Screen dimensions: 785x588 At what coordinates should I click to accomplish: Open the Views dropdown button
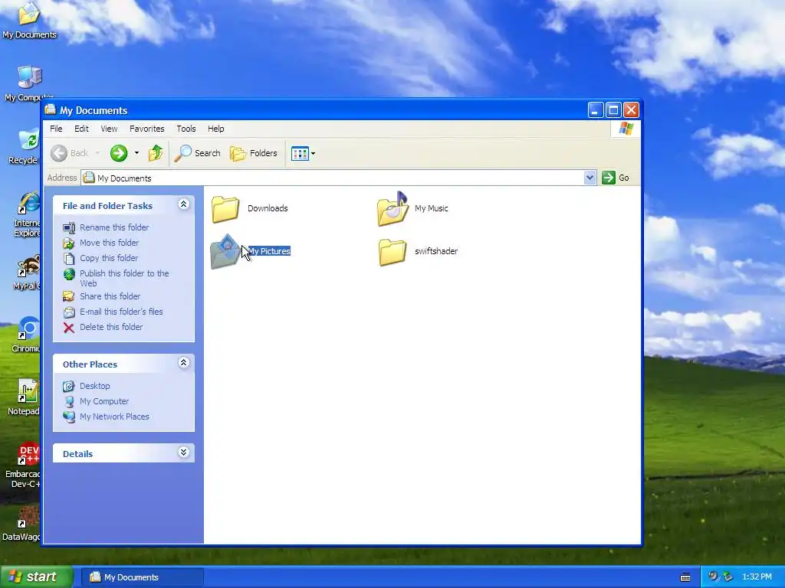tap(303, 153)
